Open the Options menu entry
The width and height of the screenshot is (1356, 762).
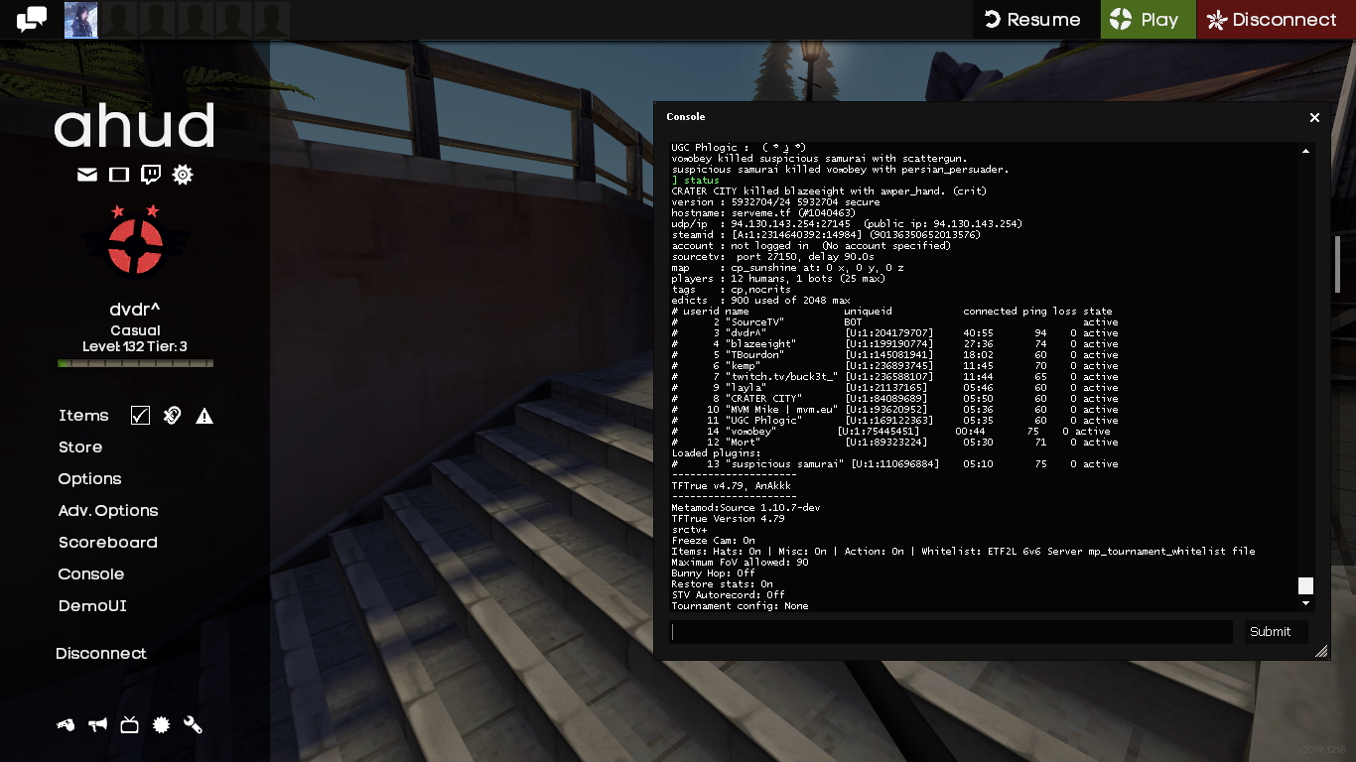point(89,479)
